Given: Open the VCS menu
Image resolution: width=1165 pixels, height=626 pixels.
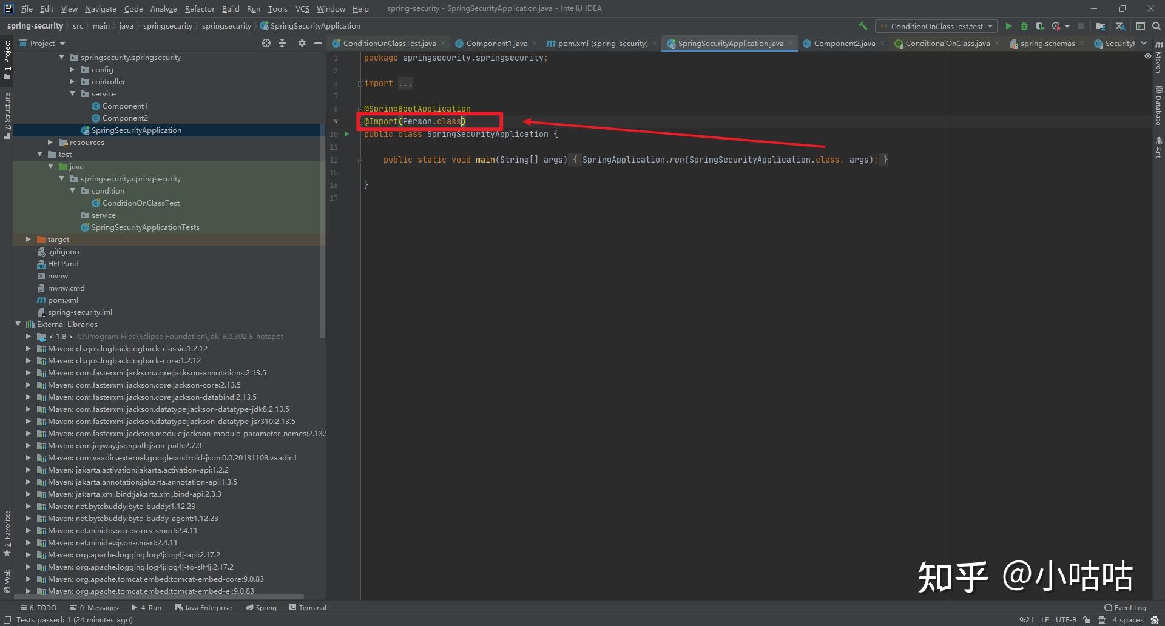Looking at the screenshot, I should coord(302,8).
